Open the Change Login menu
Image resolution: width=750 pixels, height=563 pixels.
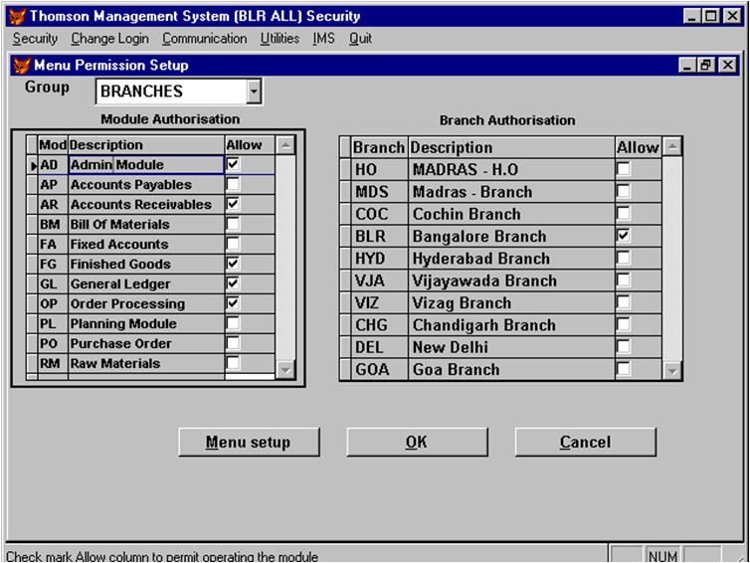coord(109,39)
